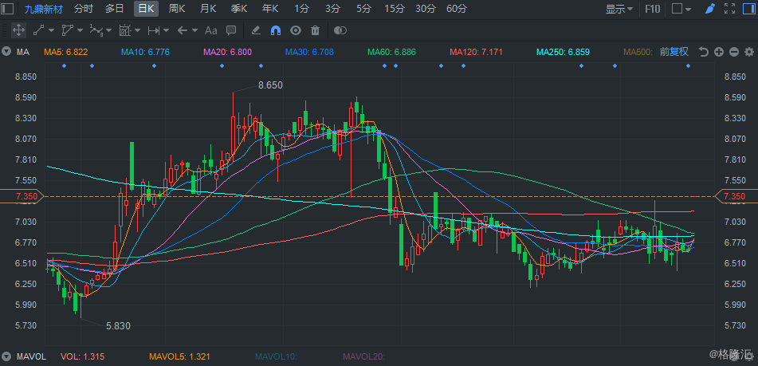The image size is (758, 366).
Task: Select the comment bubble annotation tool
Action: (x=231, y=31)
